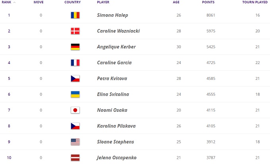Screen dimensions: 270x164
Task: Click the Points column header
Action: 208,2
